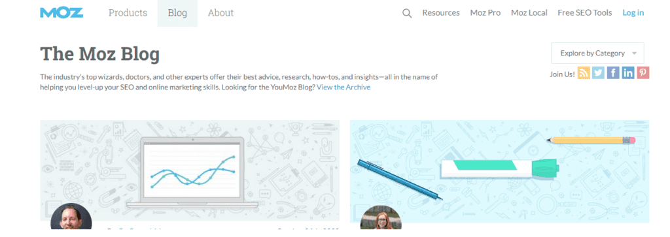Open the Resources link
This screenshot has width=670, height=237.
(x=441, y=13)
